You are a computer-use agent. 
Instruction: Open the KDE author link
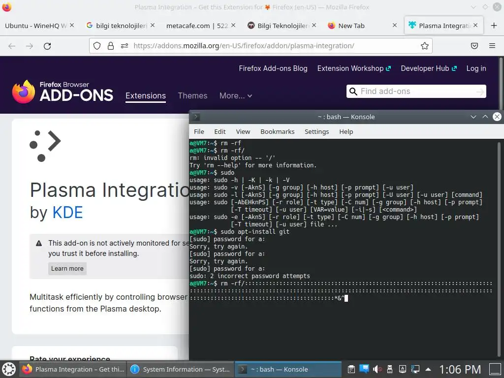pyautogui.click(x=67, y=213)
